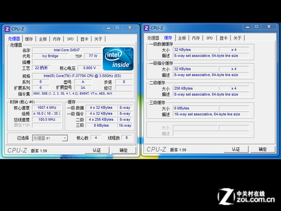Select the SPD tab in left CPU-Z window
Screen dimensions: 281x211
click(x=70, y=39)
